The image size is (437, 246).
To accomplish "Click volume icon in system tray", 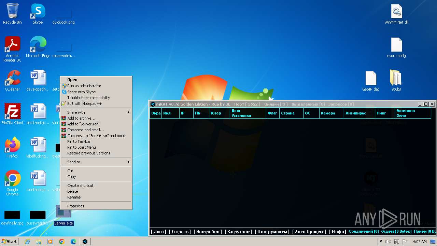I will pos(388,242).
